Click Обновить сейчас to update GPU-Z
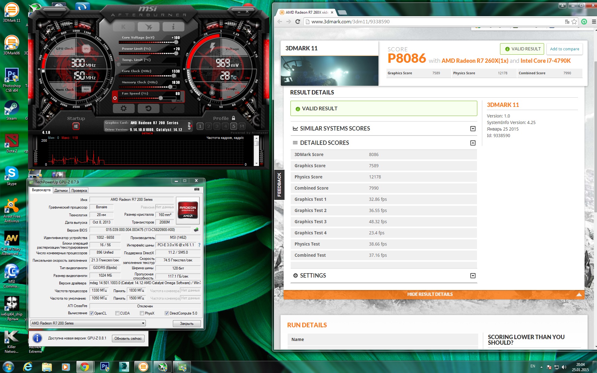This screenshot has height=373, width=597. tap(128, 338)
